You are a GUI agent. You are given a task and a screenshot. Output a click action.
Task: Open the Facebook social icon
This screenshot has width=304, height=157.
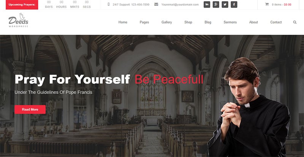[x=234, y=5]
